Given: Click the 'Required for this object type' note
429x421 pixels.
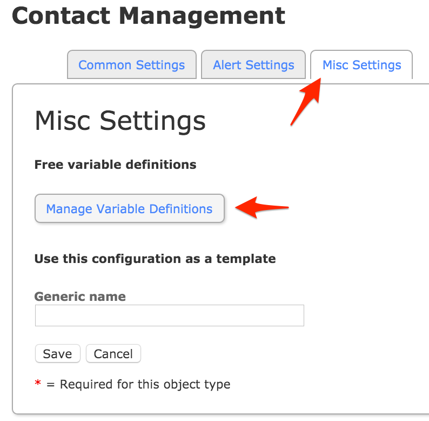Looking at the screenshot, I should pos(145,385).
